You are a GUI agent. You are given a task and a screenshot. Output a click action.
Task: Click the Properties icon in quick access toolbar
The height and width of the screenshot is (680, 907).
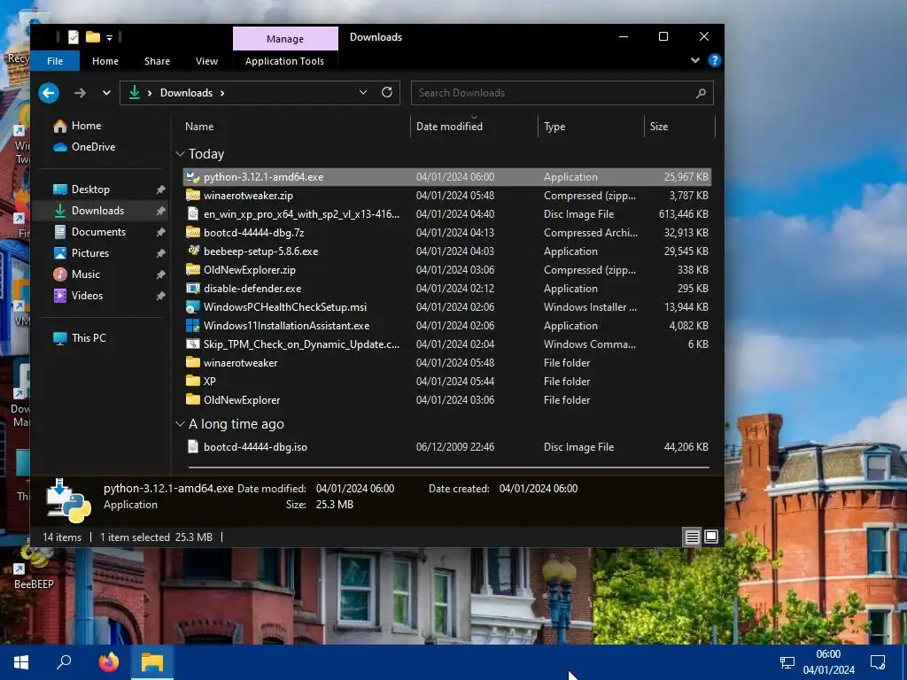[x=74, y=37]
